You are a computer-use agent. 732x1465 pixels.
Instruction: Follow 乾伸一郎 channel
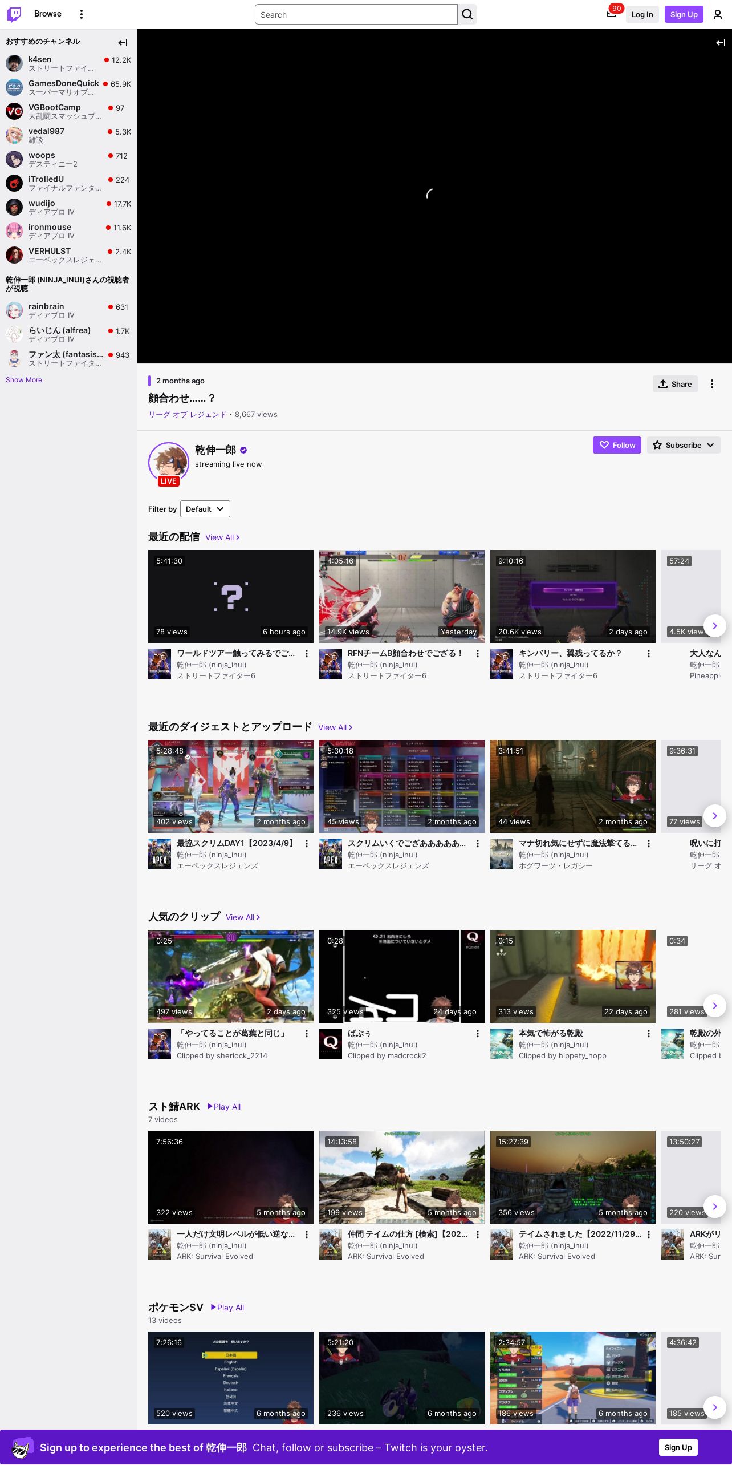tap(617, 445)
